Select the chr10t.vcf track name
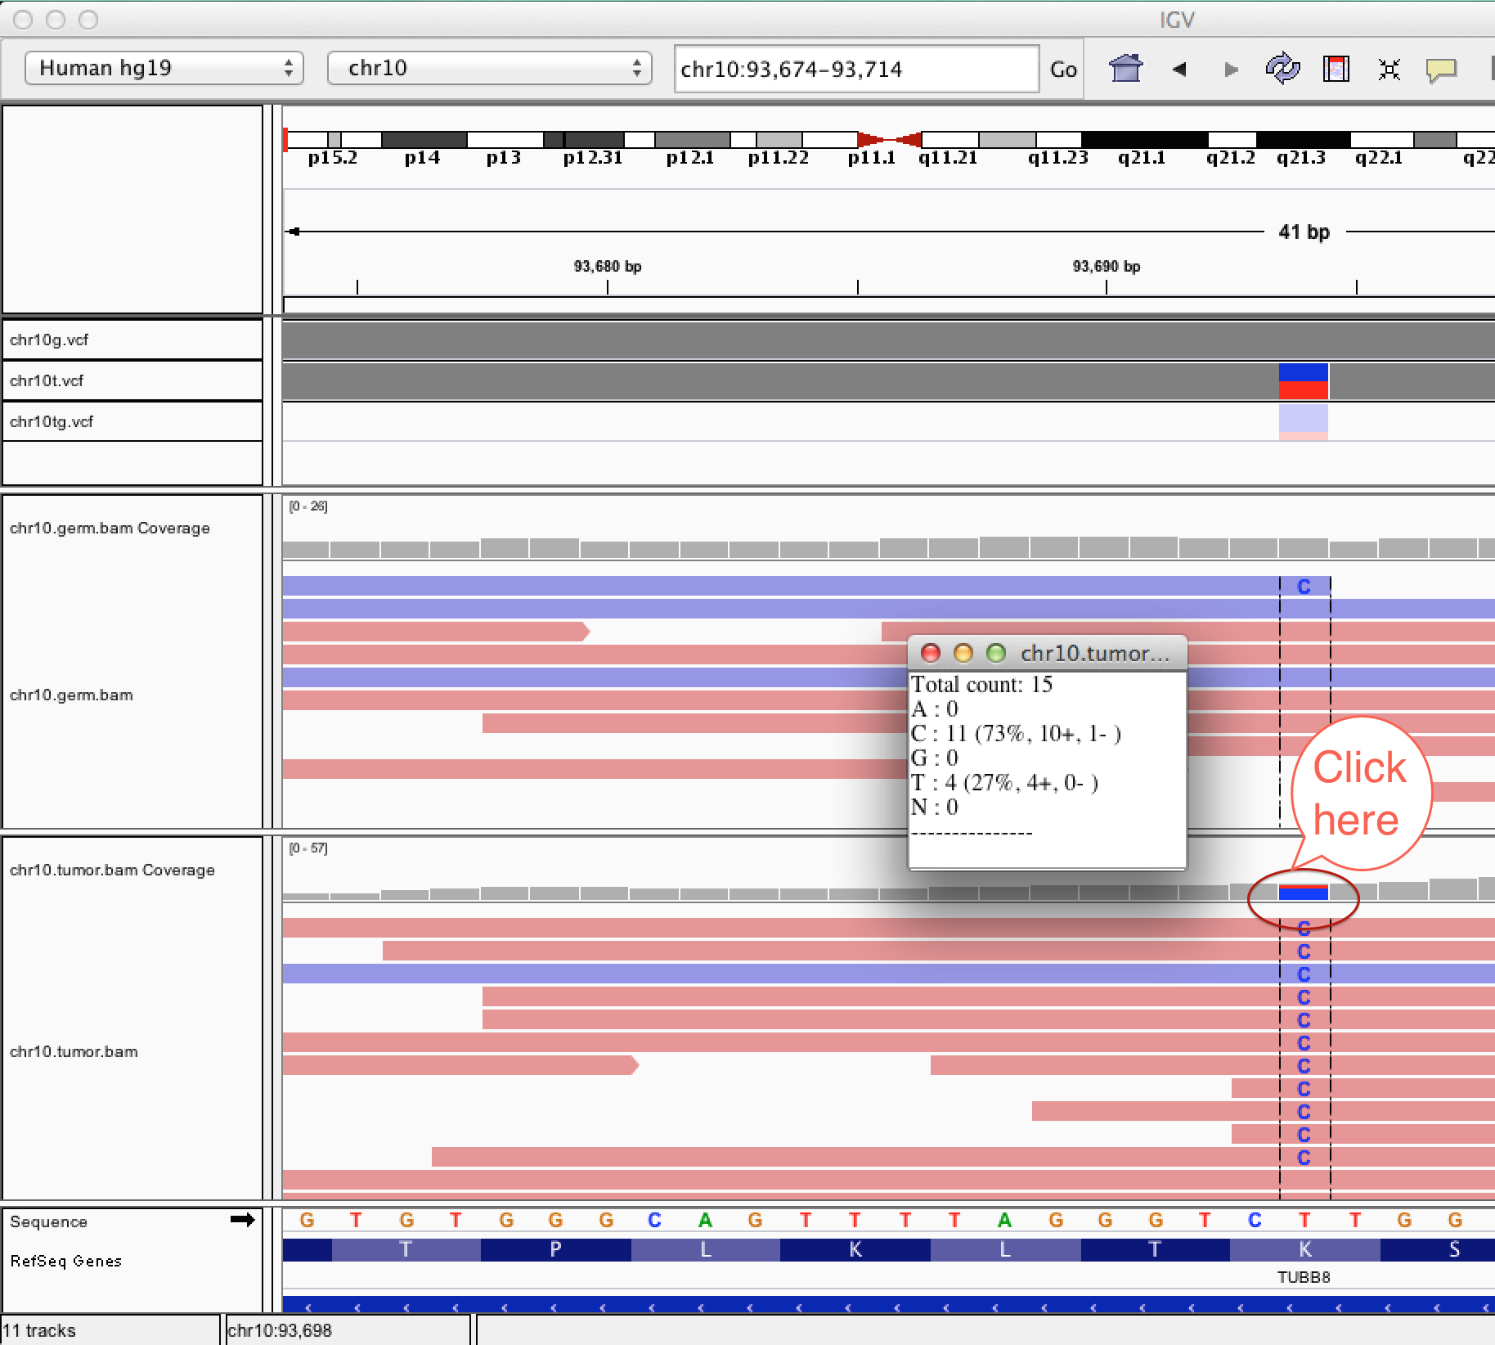 point(47,380)
